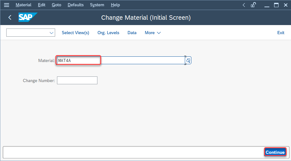Click the Select View(s) button
291x161 pixels.
(75, 33)
